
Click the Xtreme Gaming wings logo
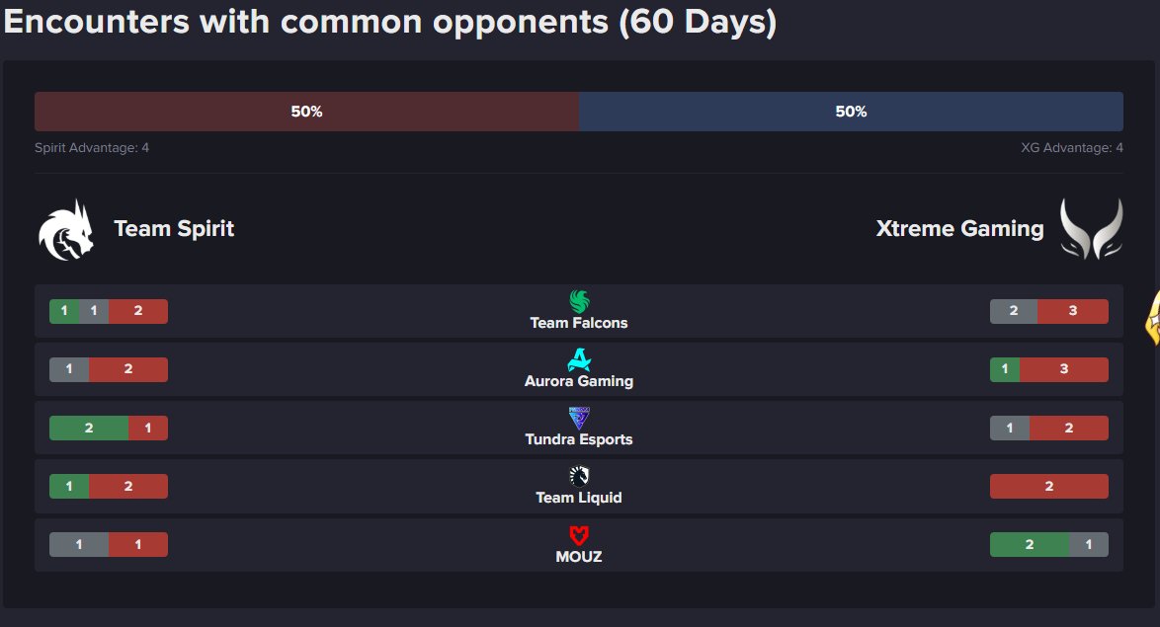point(1091,229)
